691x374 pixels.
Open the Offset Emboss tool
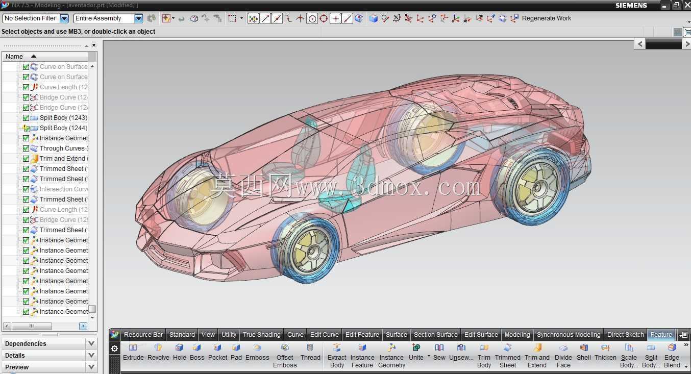pyautogui.click(x=285, y=356)
